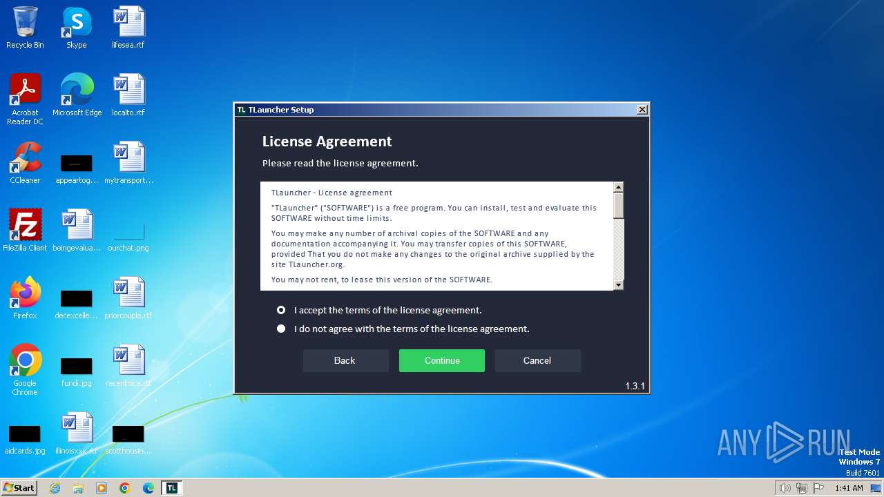884x497 pixels.
Task: Select priorcouple.rtf document icon
Action: point(128,298)
